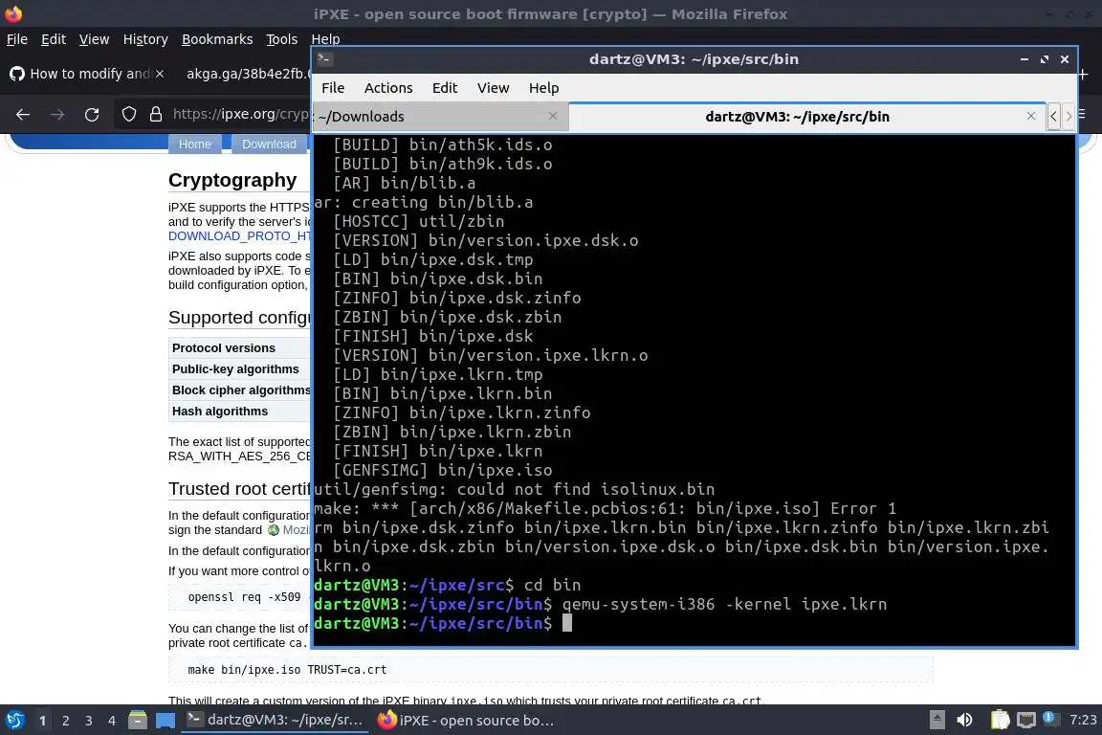Click the '[GENFSIMG] bin/ipxe.iso' terminal line
Image resolution: width=1102 pixels, height=735 pixels.
tap(443, 470)
